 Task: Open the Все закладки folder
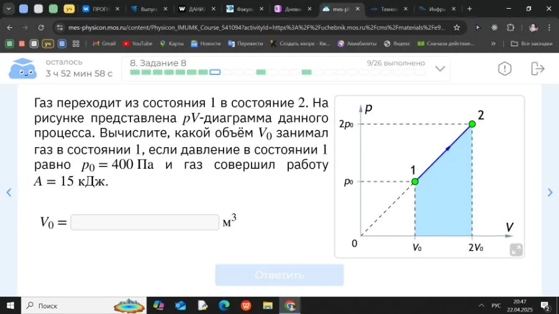click(531, 43)
